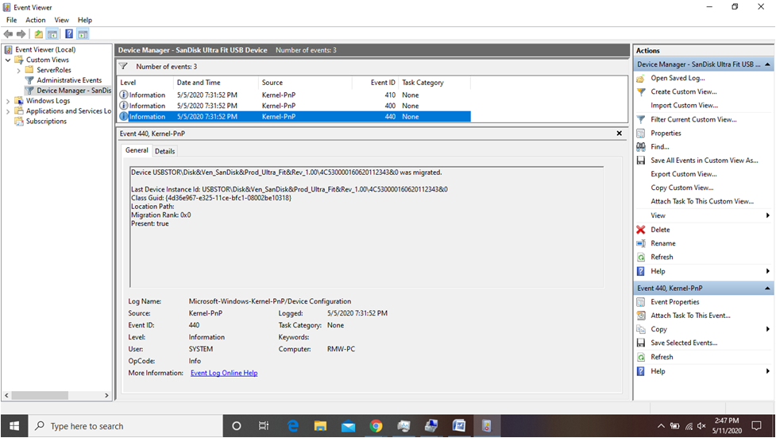Select the Administrative Events custom view

click(x=69, y=80)
